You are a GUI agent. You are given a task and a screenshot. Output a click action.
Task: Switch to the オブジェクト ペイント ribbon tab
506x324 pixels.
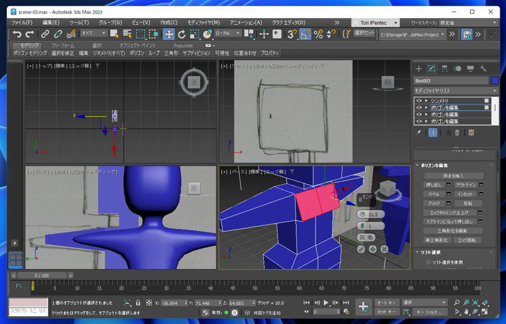137,46
